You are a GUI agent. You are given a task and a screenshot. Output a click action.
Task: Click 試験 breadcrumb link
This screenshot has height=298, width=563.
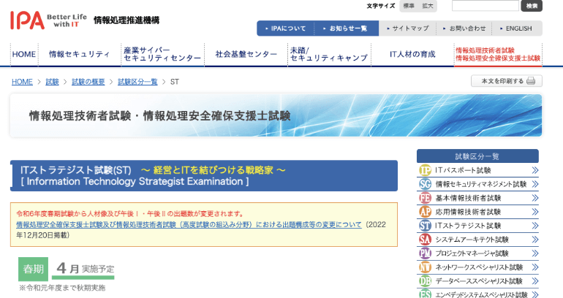pos(52,82)
